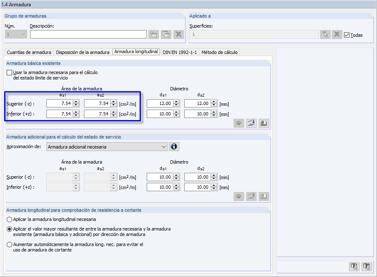Image resolution: width=377 pixels, height=277 pixels.
Task: Open info about approximation option
Action: (174, 146)
